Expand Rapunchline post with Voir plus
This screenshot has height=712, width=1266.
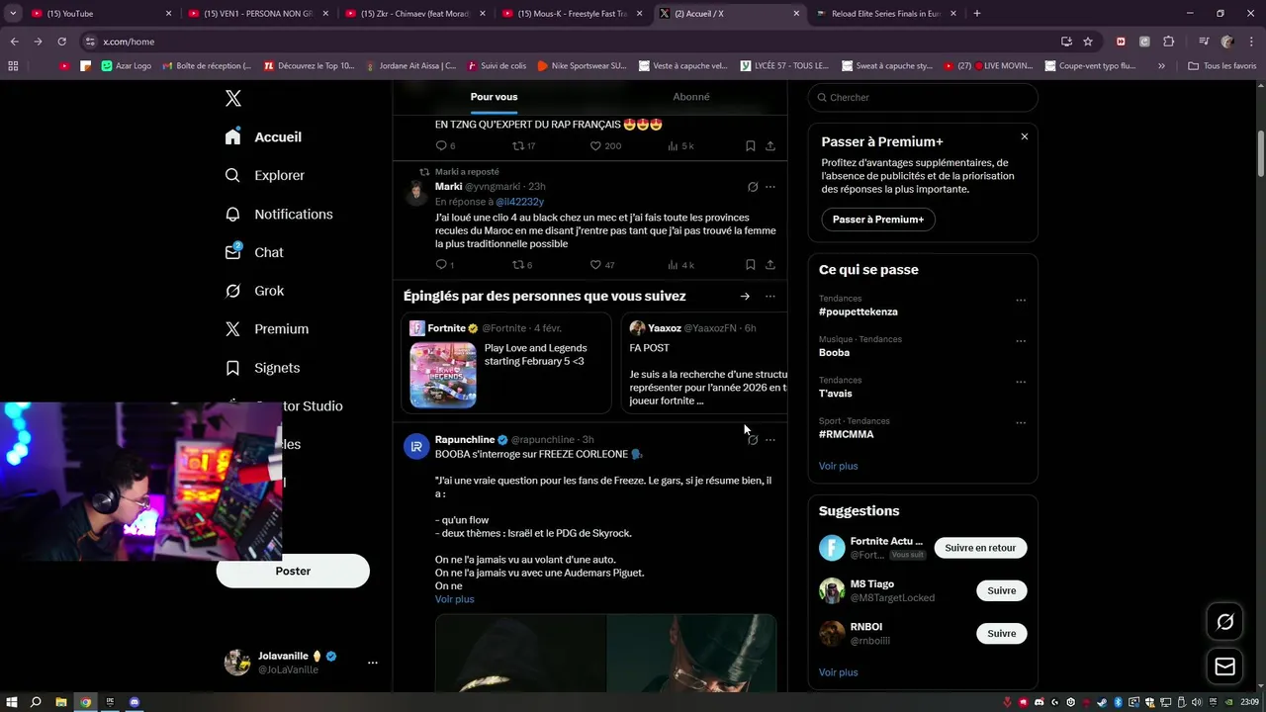tap(455, 599)
